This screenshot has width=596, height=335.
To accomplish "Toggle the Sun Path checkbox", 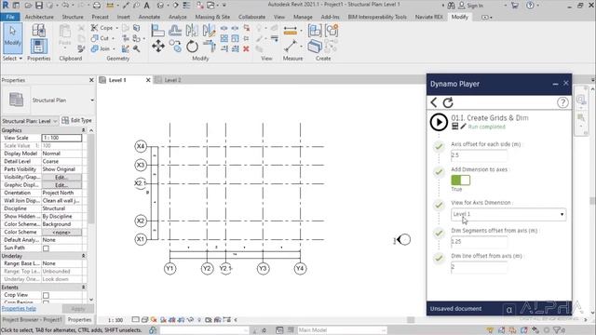I will click(x=46, y=248).
